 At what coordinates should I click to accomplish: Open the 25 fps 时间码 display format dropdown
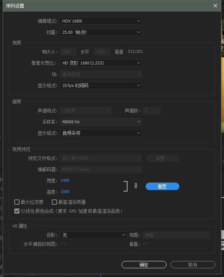101,85
